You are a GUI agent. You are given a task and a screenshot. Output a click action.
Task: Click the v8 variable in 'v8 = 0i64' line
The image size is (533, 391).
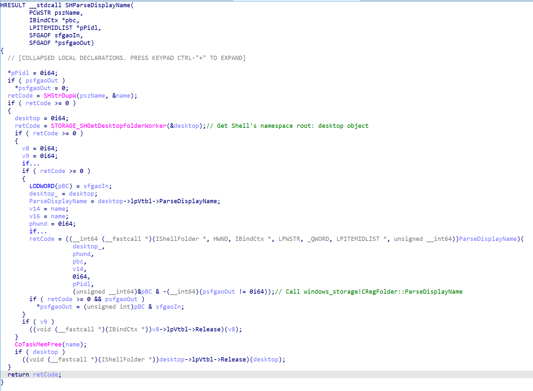tap(26, 148)
